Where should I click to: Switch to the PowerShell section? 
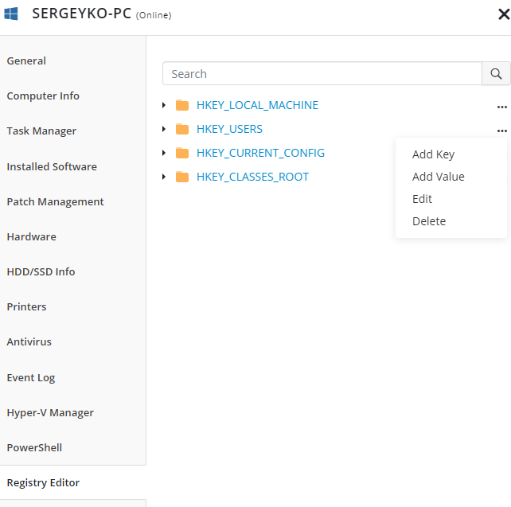34,447
